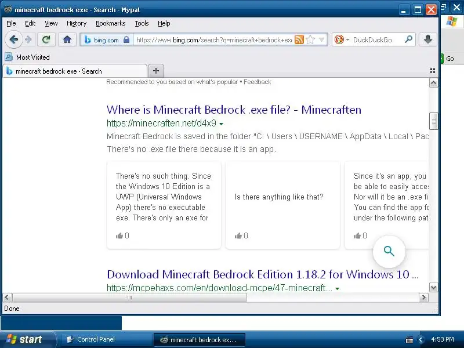This screenshot has width=464, height=348.
Task: Reload the current Bing page
Action: pos(46,39)
